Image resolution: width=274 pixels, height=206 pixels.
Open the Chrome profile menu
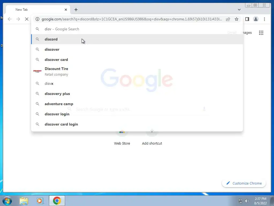point(256,19)
